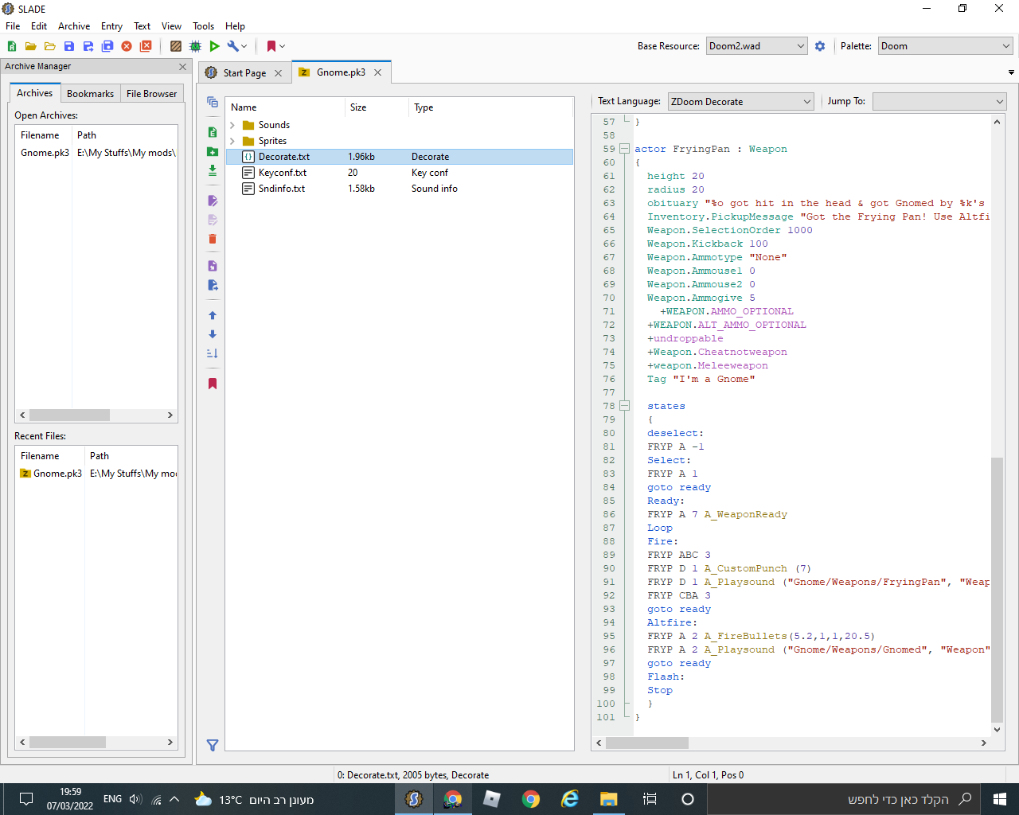Select Decorate.txt entry
The image size is (1019, 815).
[x=400, y=157]
